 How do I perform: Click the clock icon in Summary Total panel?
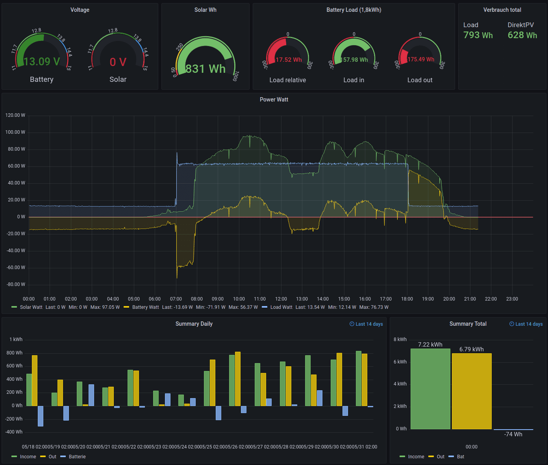click(512, 324)
